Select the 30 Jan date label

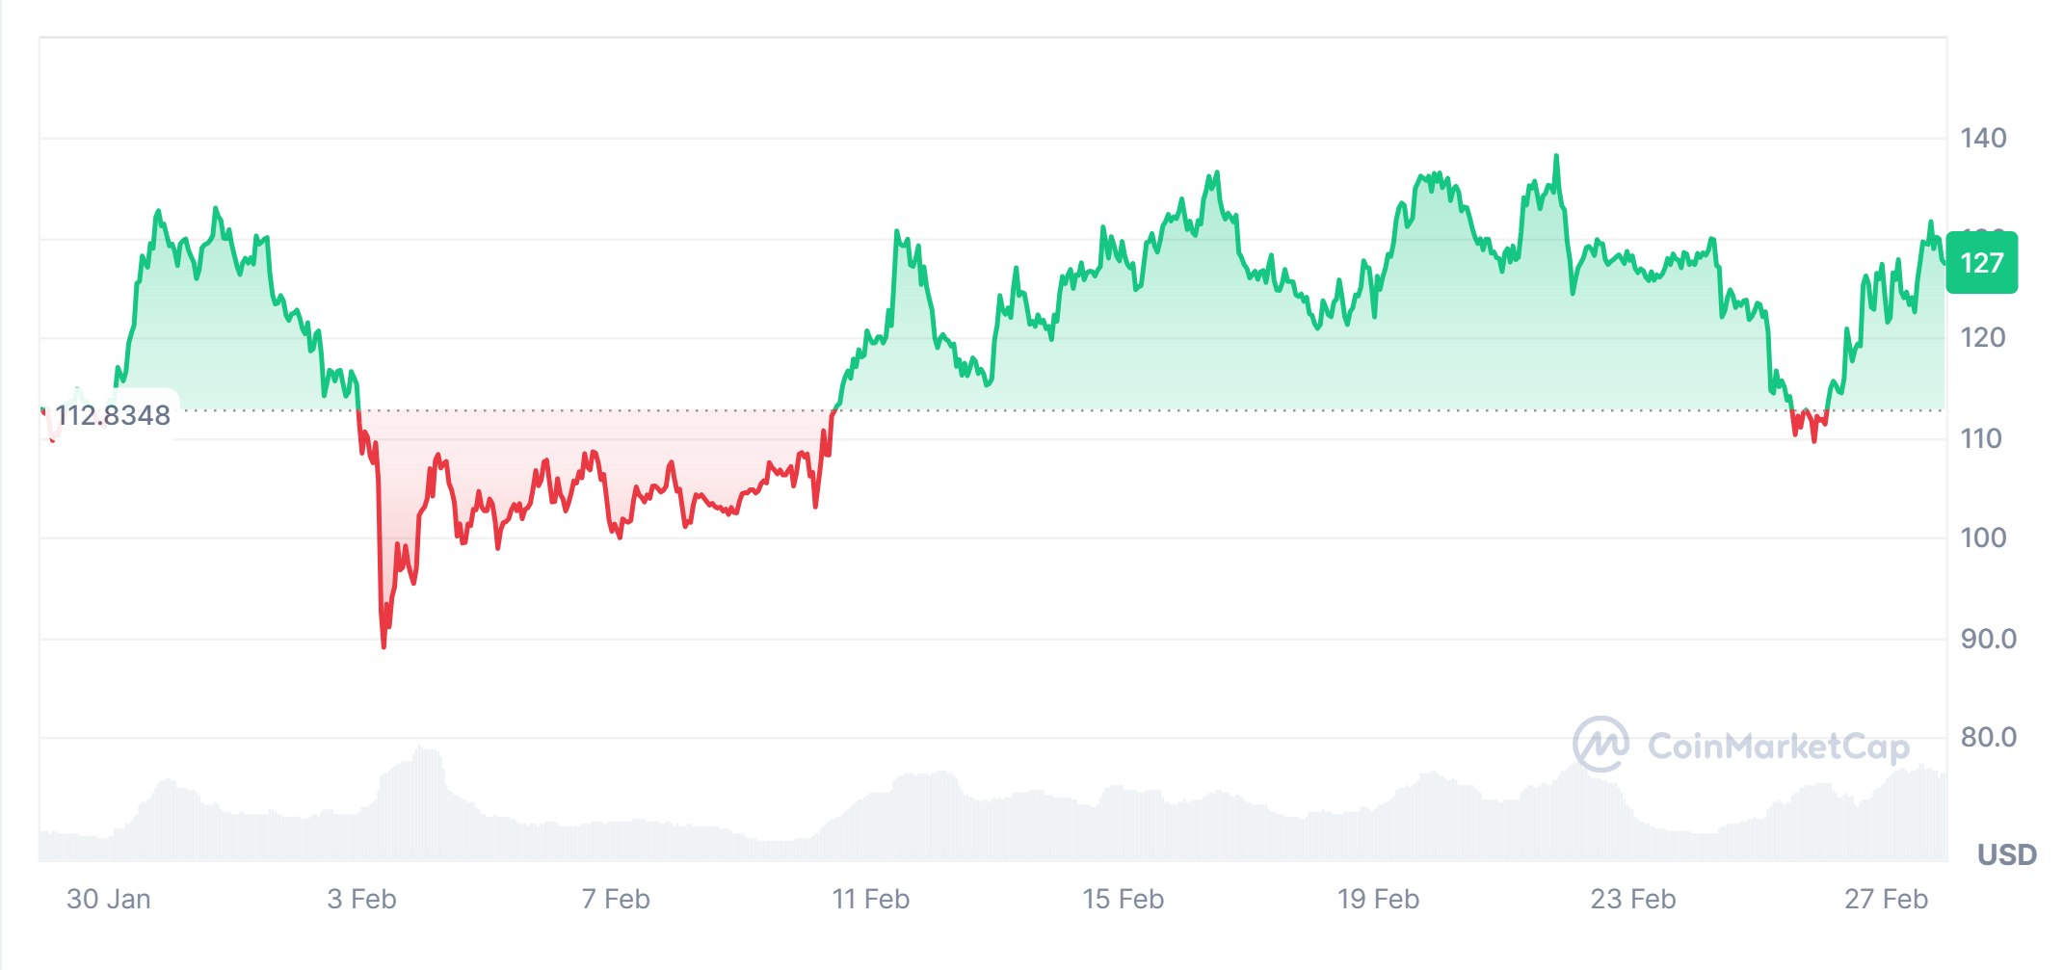[108, 899]
